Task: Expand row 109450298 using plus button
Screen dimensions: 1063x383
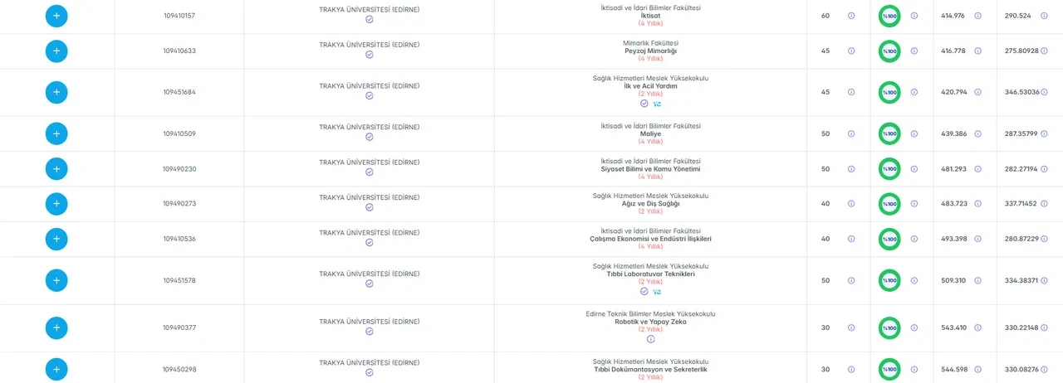Action: click(56, 369)
